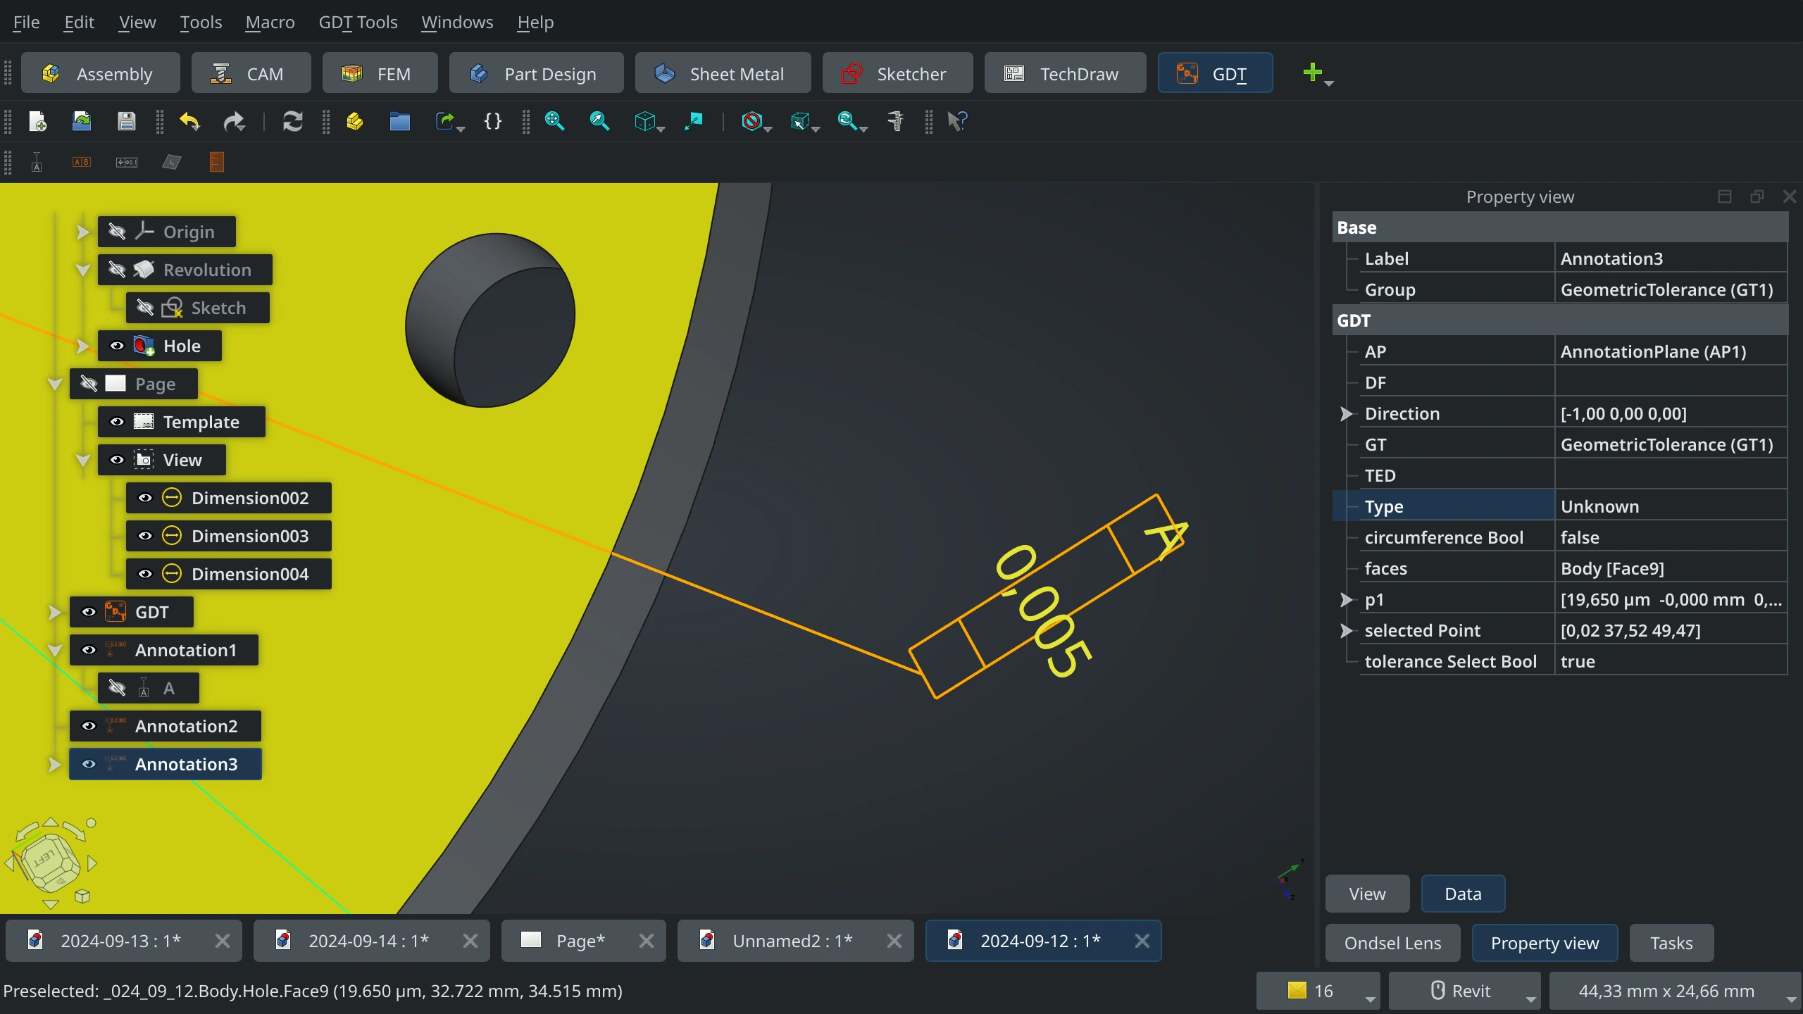The width and height of the screenshot is (1803, 1014).
Task: Undo the last action
Action: (x=189, y=121)
